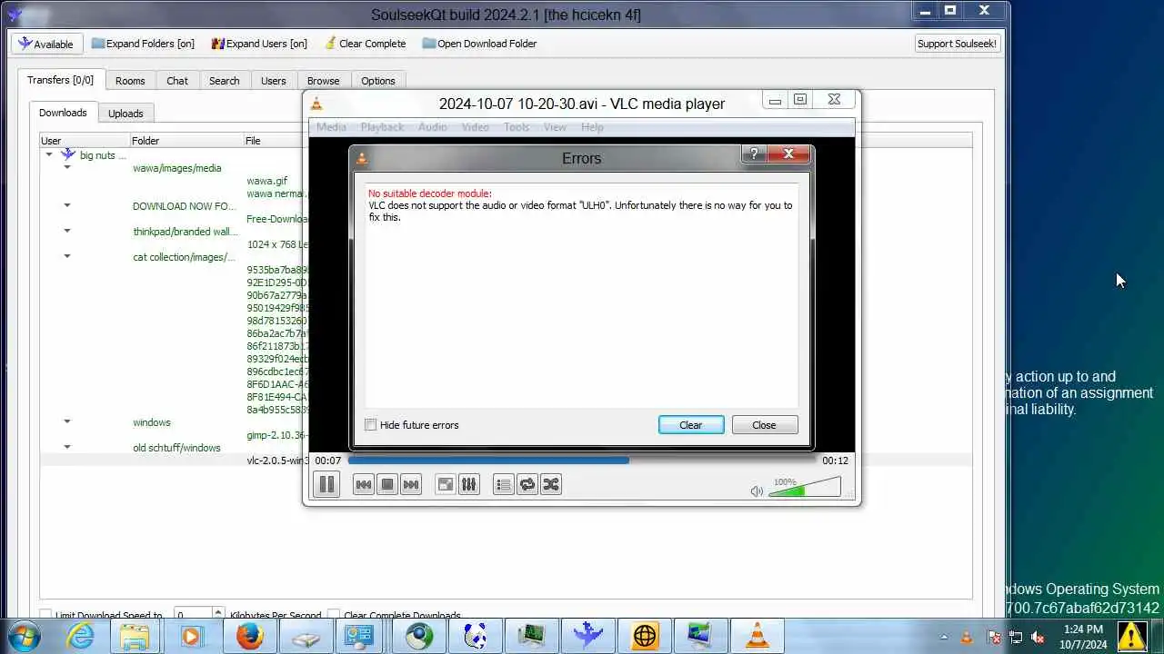Sort by the User column header
Image resolution: width=1164 pixels, height=654 pixels.
coord(85,141)
